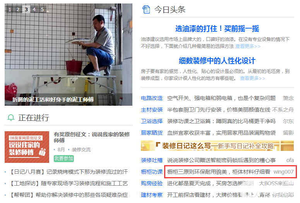The image size is (300, 203).
Task: Open the 橱柜三原则环保耐用貌美 article
Action: pos(218,172)
